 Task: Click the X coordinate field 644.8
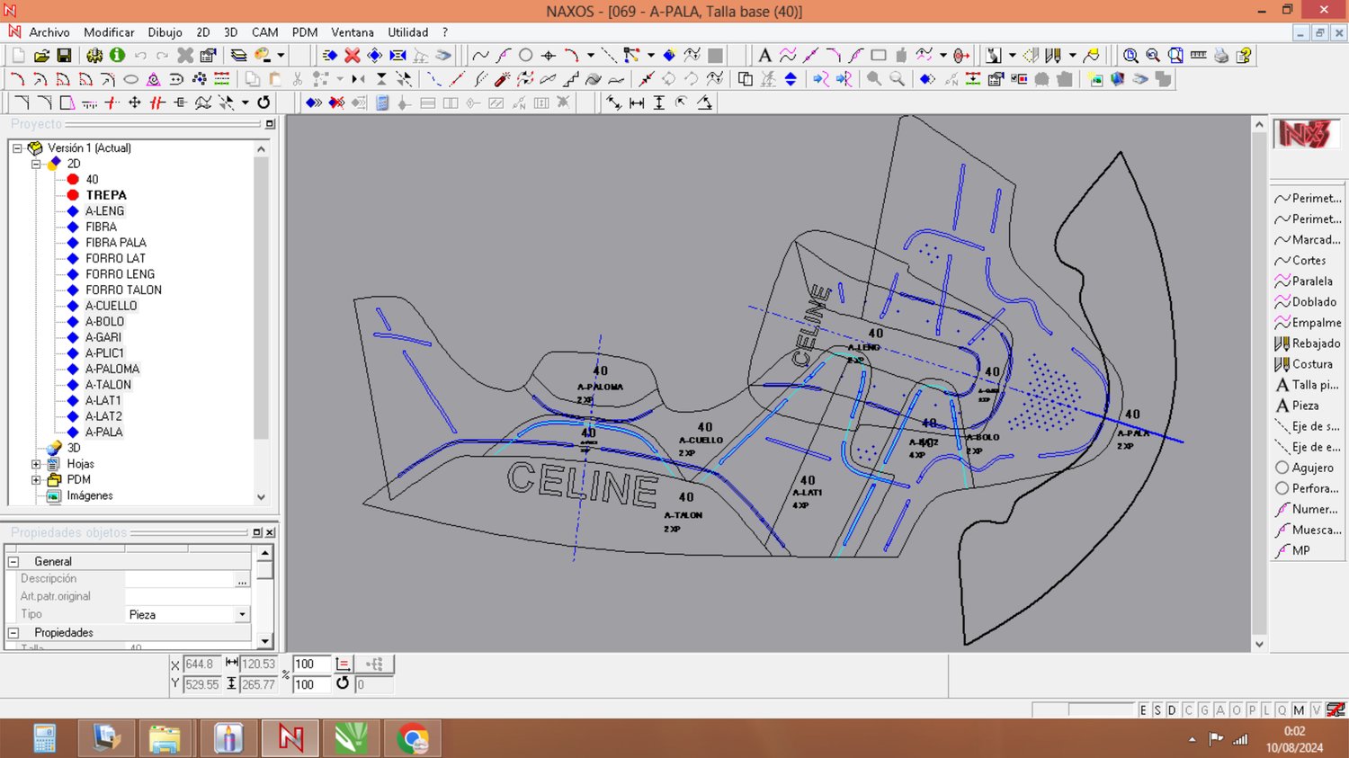click(x=201, y=664)
